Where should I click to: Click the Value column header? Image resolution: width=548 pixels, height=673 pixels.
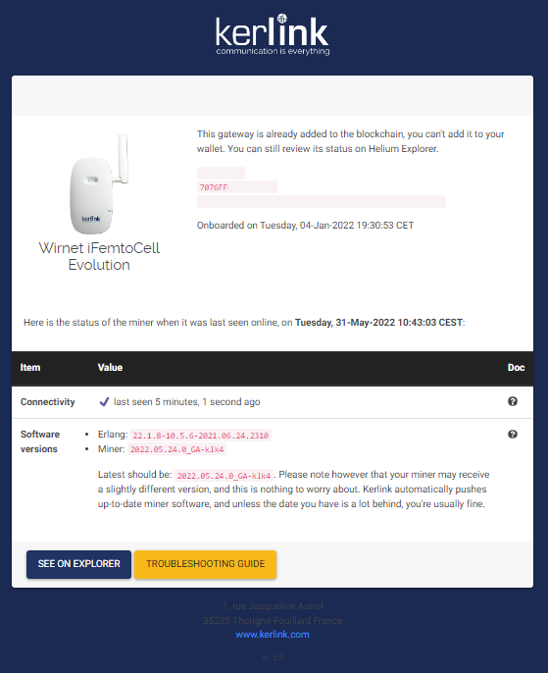[x=110, y=367]
